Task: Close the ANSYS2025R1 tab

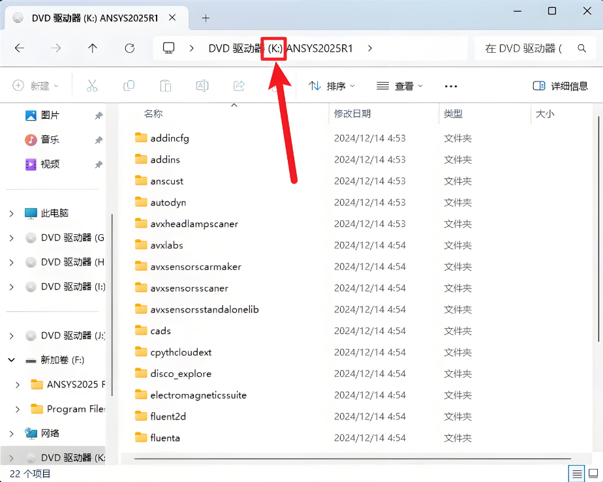Action: pos(172,18)
